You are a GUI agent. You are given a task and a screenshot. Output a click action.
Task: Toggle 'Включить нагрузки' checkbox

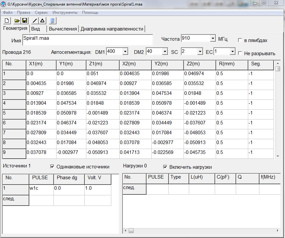click(x=165, y=167)
